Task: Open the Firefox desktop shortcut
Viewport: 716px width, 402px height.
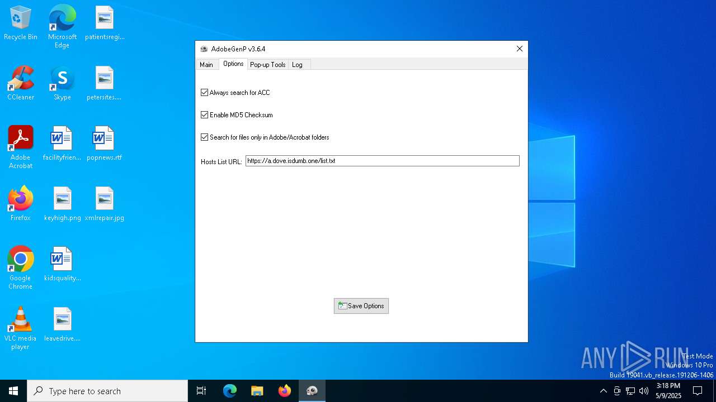Action: click(21, 204)
